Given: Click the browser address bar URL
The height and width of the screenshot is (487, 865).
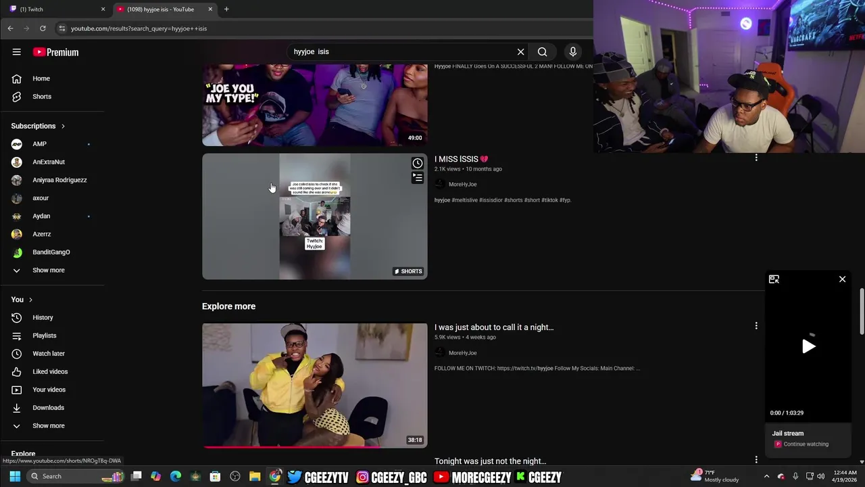Looking at the screenshot, I should point(139,28).
